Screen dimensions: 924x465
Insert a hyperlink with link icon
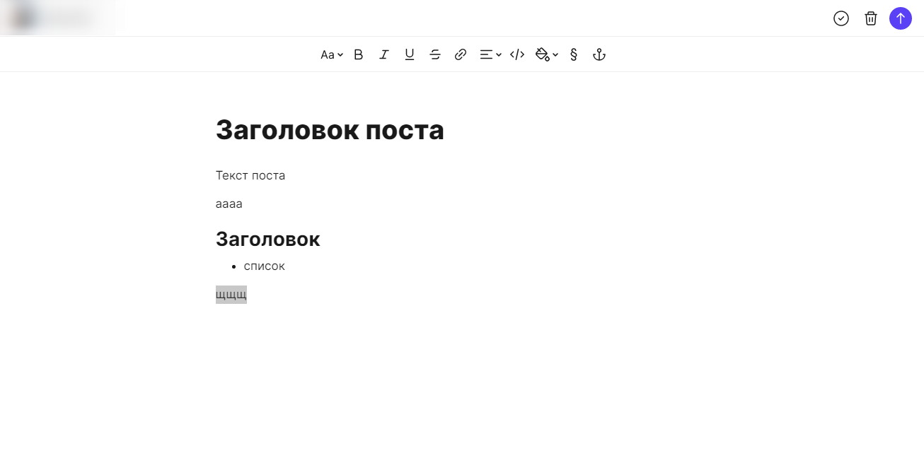point(461,54)
